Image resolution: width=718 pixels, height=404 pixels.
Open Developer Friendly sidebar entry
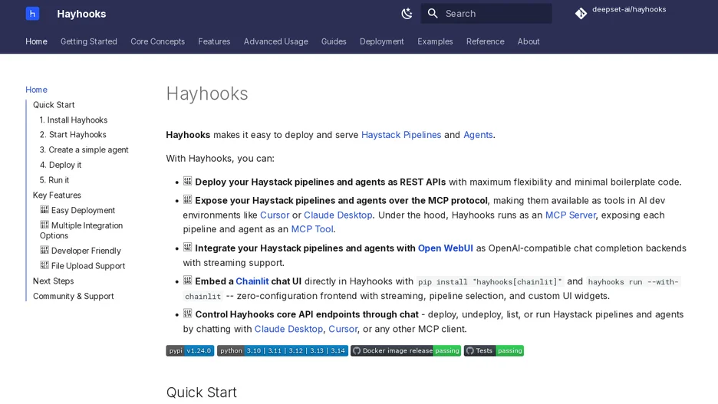(80, 251)
